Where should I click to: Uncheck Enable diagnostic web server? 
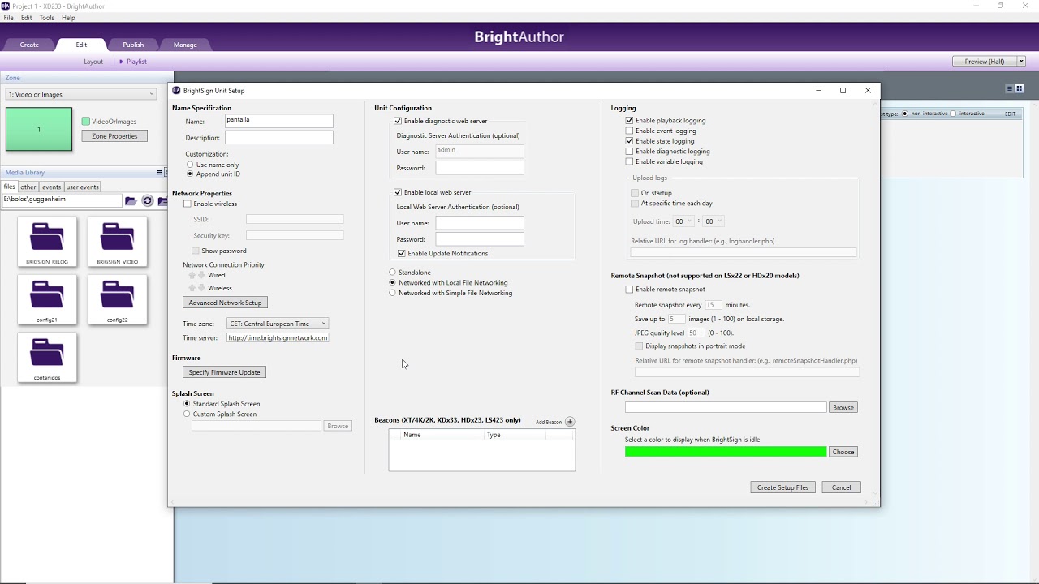click(398, 121)
